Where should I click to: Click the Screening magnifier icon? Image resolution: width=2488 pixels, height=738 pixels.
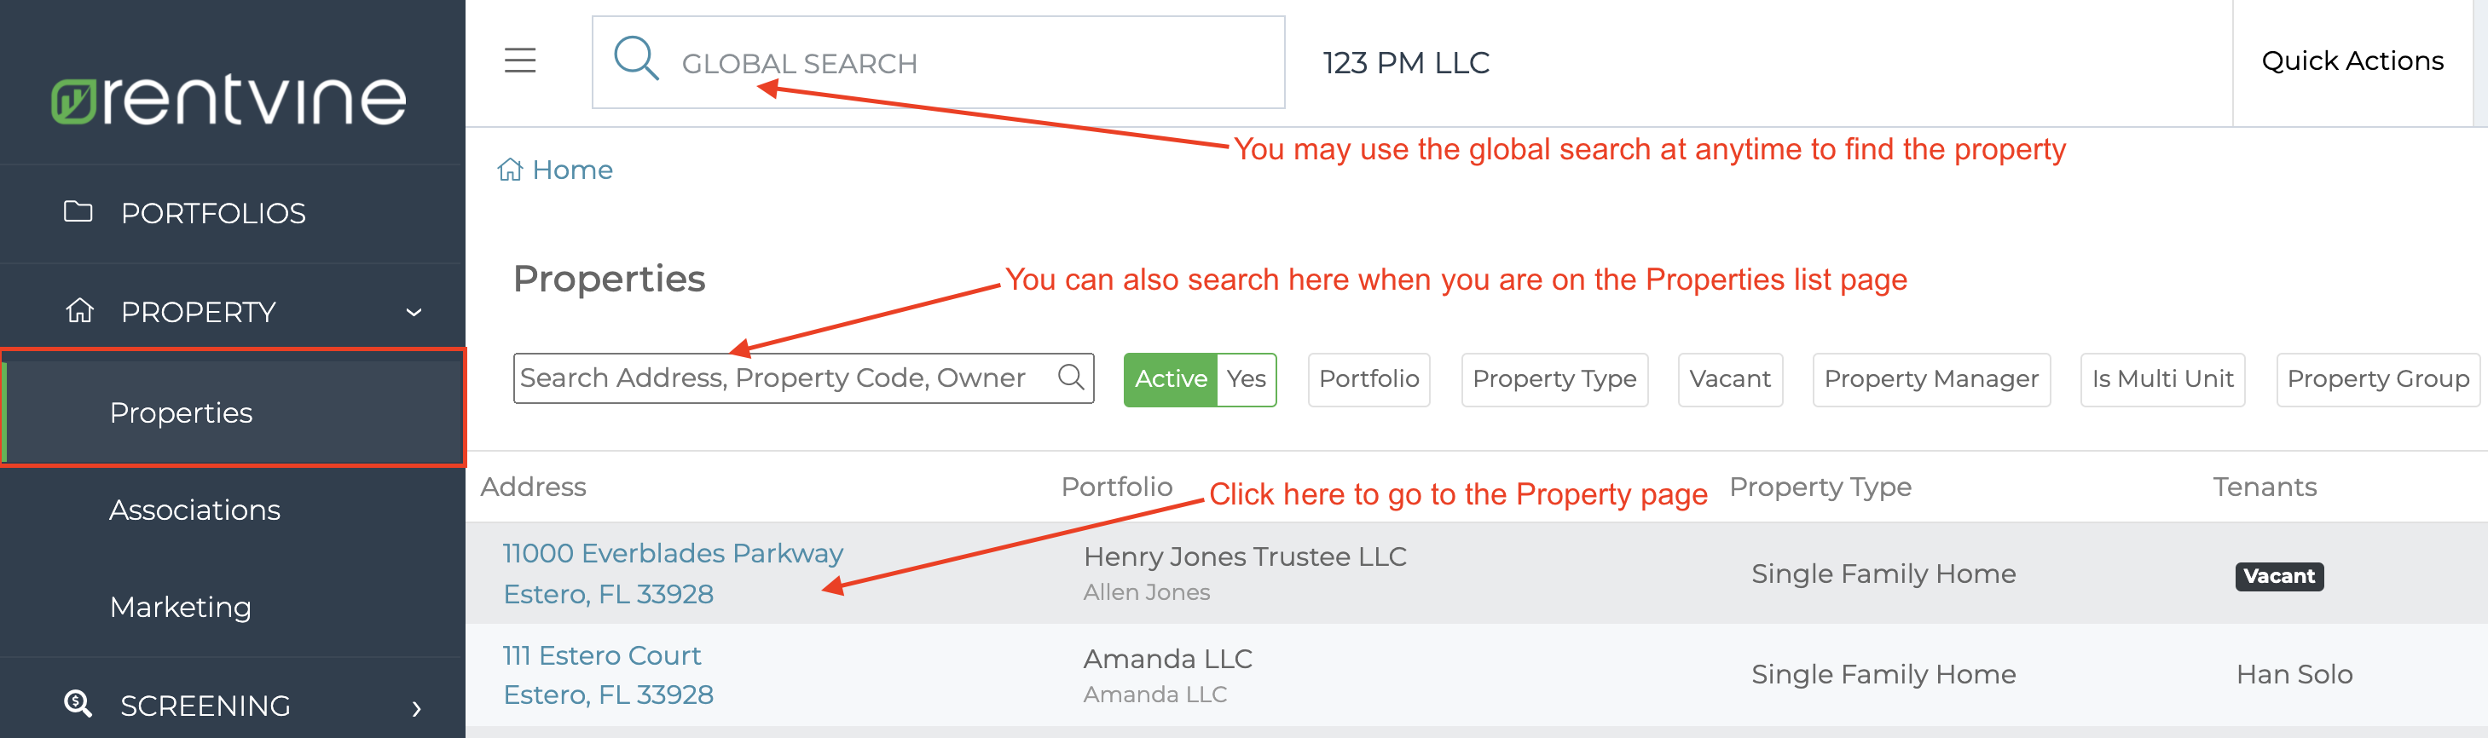pos(78,704)
